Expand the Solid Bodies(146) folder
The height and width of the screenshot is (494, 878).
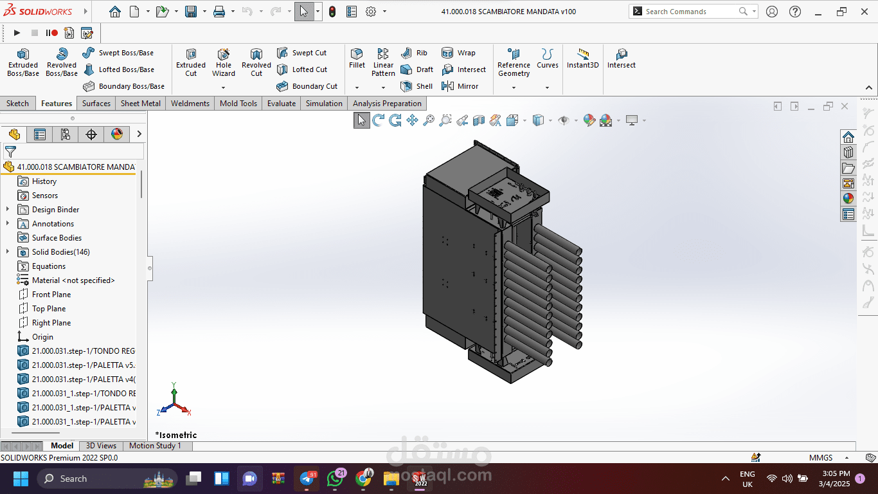pos(8,252)
